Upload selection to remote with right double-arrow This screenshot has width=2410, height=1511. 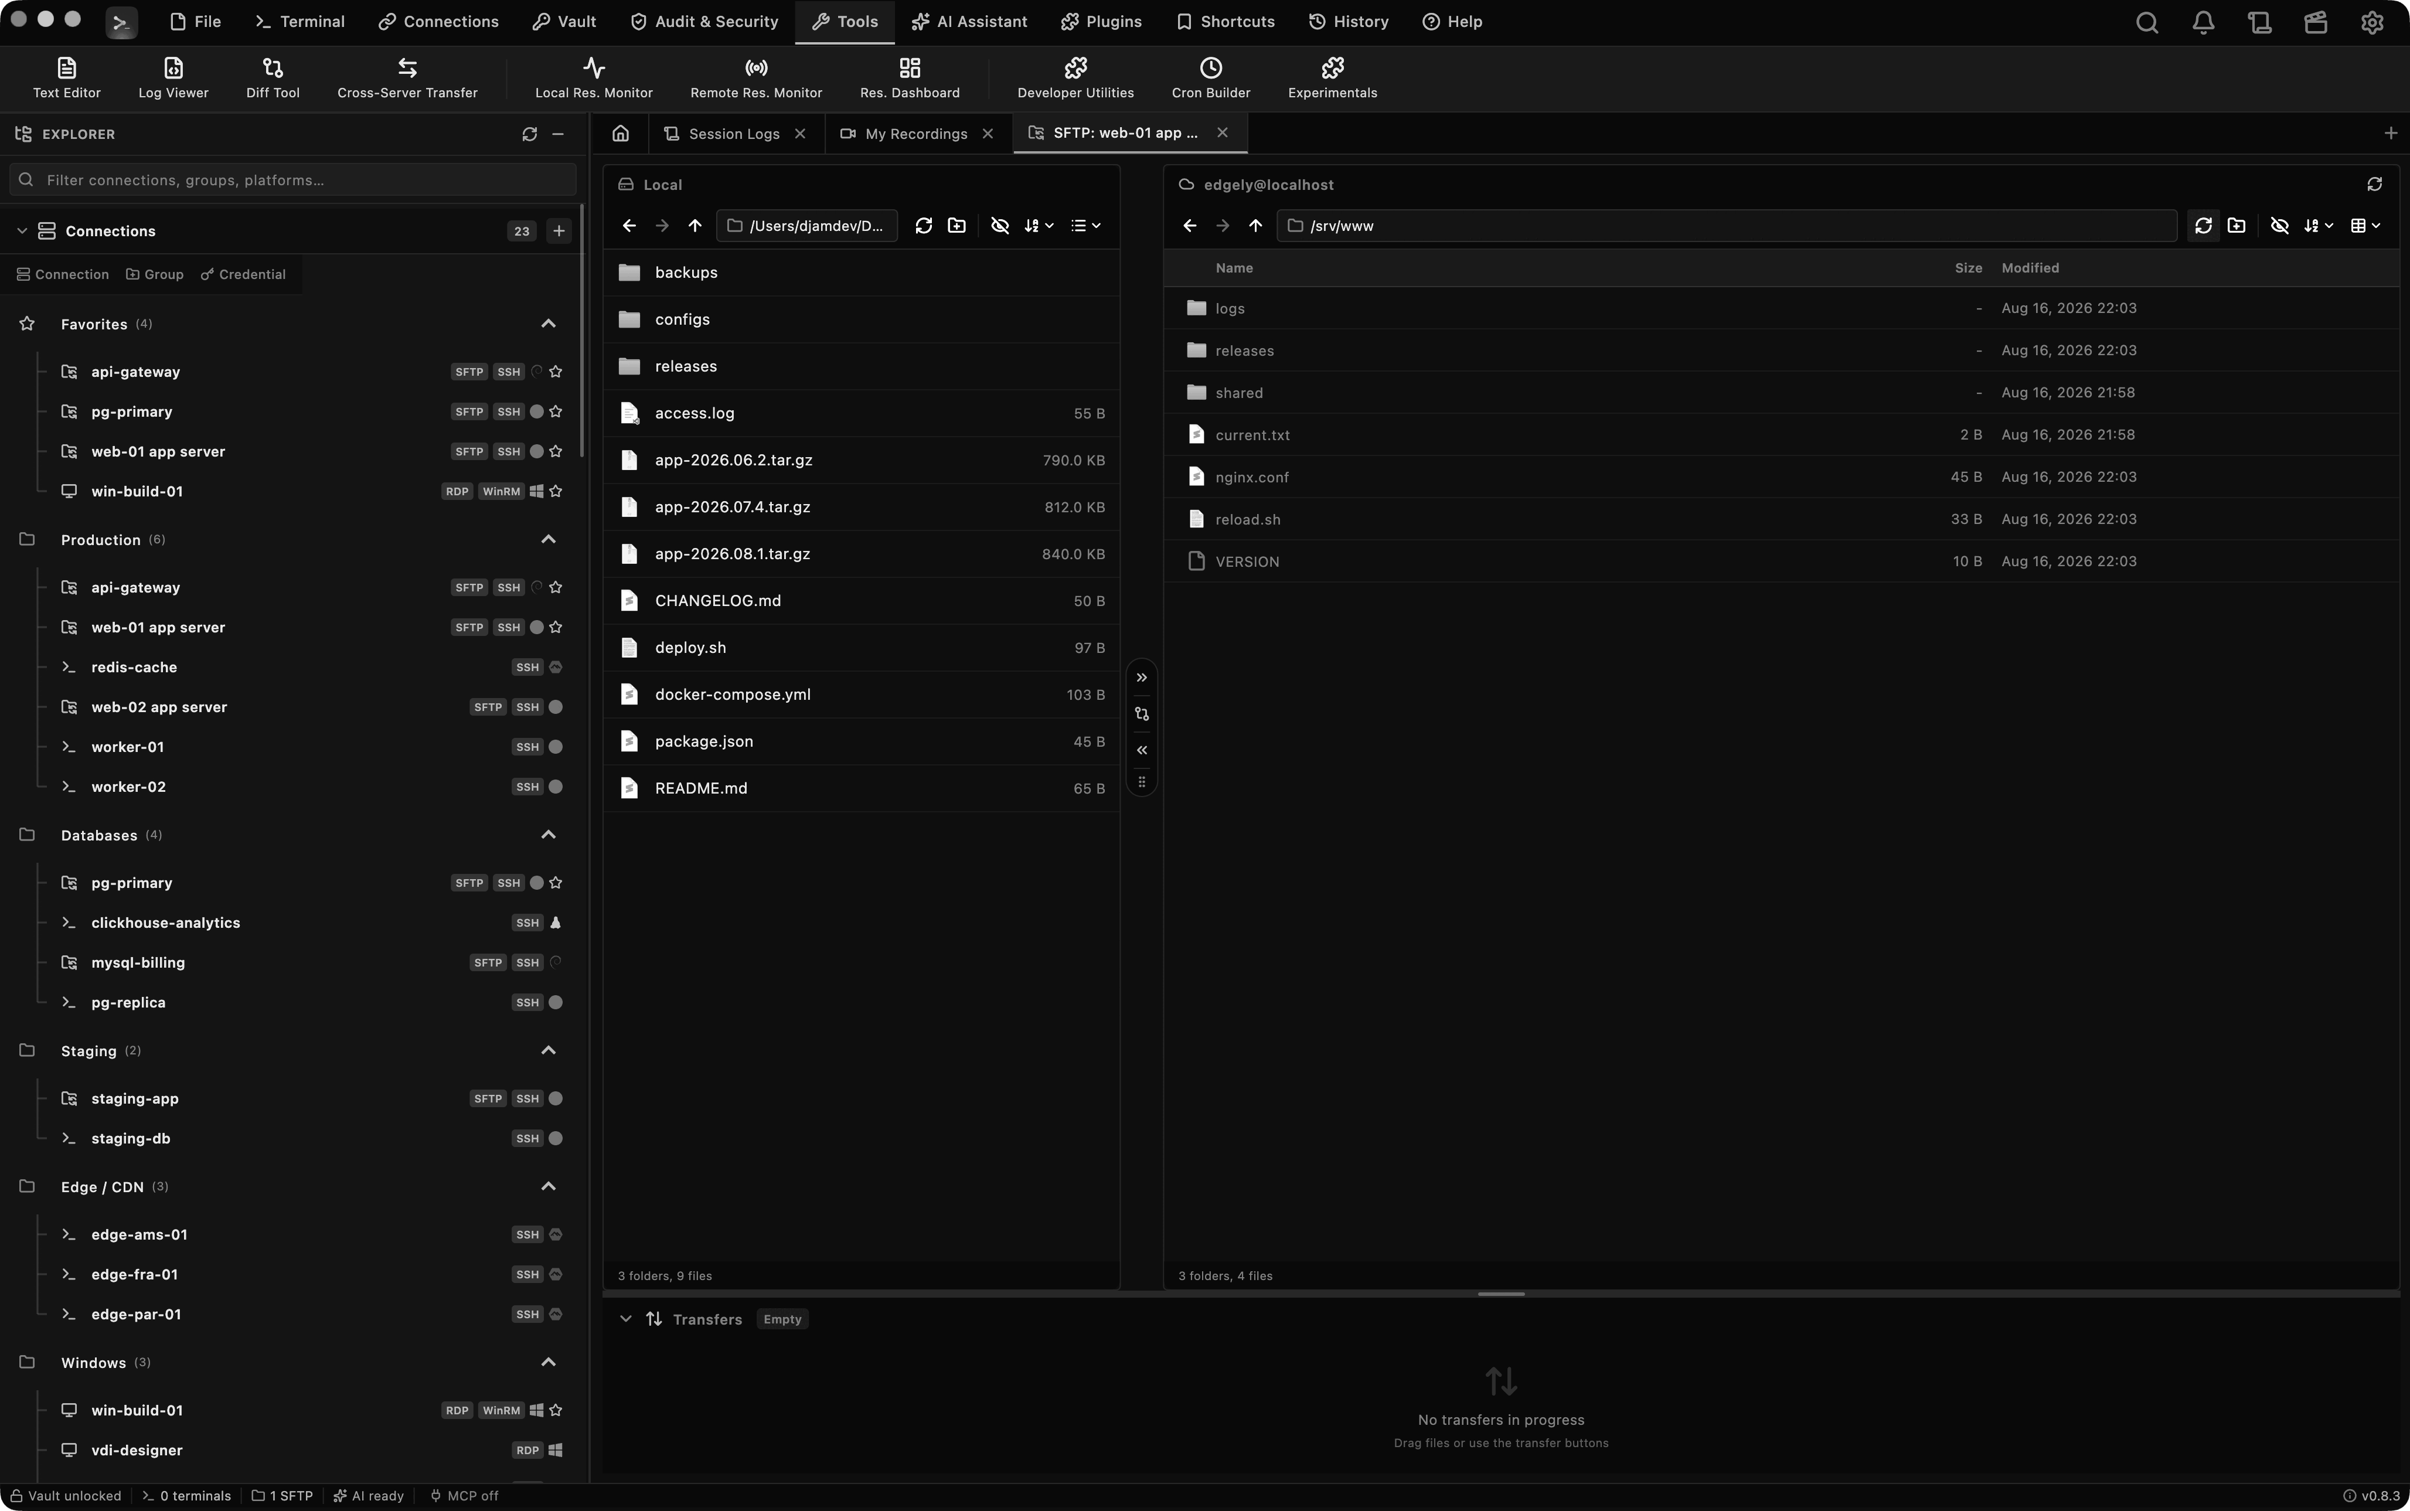(x=1141, y=678)
